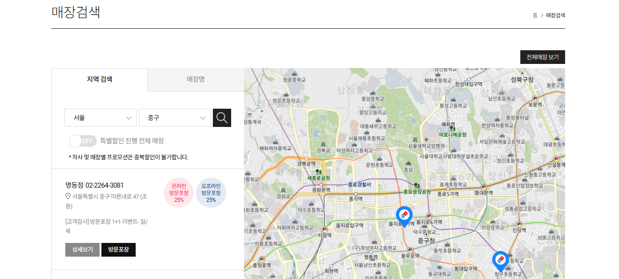The width and height of the screenshot is (619, 279).
Task: Click the 광화문역 label on map
Action: (x=321, y=190)
